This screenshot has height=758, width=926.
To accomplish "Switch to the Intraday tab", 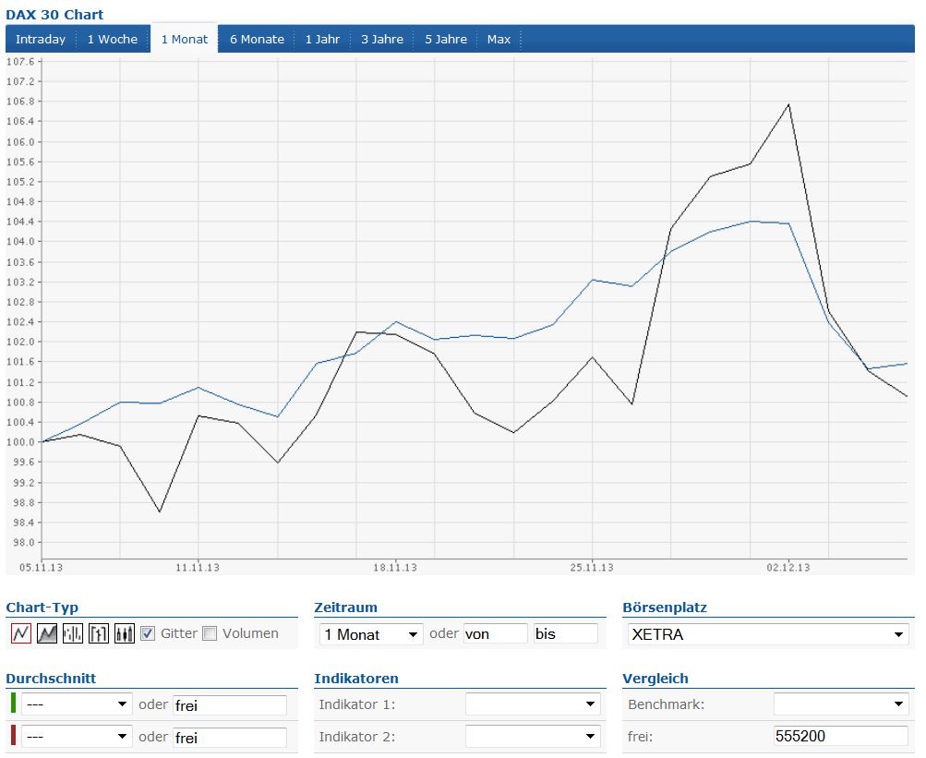I will (41, 39).
